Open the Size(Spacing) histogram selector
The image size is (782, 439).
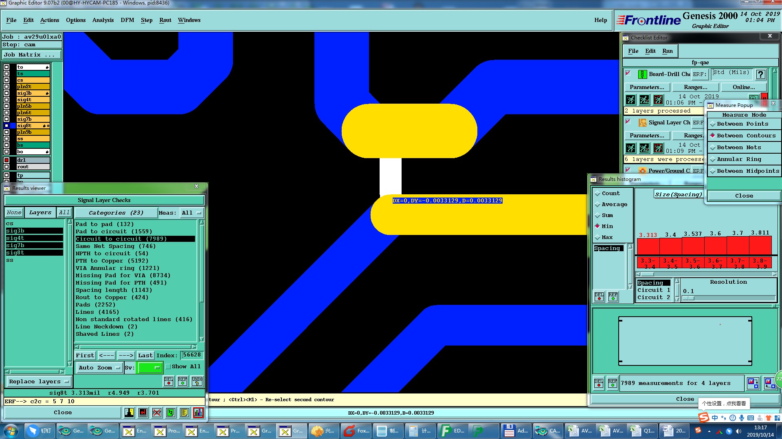[678, 195]
